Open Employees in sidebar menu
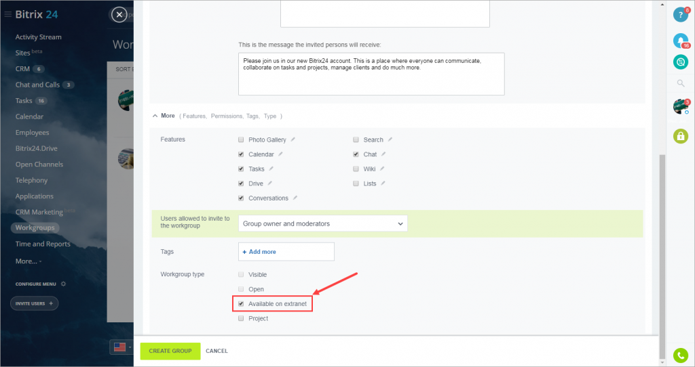Viewport: 695px width, 367px height. click(33, 133)
